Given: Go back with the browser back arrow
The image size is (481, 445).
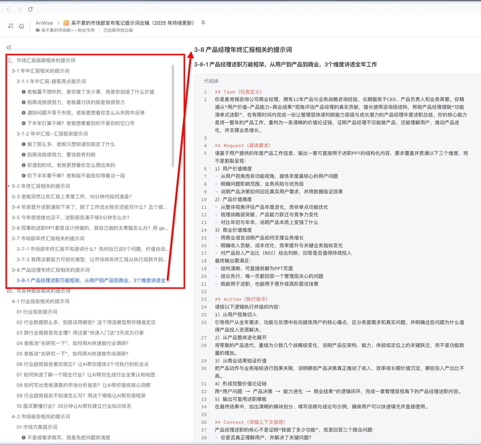Looking at the screenshot, I should pyautogui.click(x=8, y=9).
